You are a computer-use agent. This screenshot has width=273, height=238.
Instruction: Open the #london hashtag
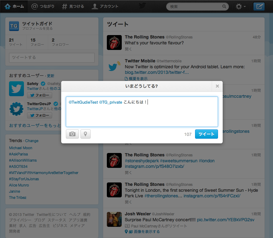pos(207,161)
